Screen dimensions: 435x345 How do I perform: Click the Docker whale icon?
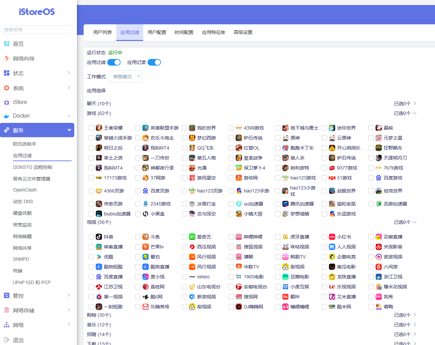click(7, 116)
